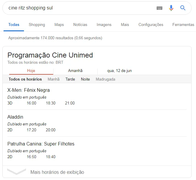Select X-Men 18:30 showtime
Viewport: 196px width, 180px height.
[x=51, y=103]
